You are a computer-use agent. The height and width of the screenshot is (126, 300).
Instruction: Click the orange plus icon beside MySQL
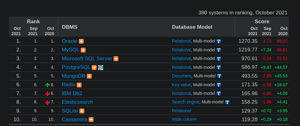coord(83,50)
